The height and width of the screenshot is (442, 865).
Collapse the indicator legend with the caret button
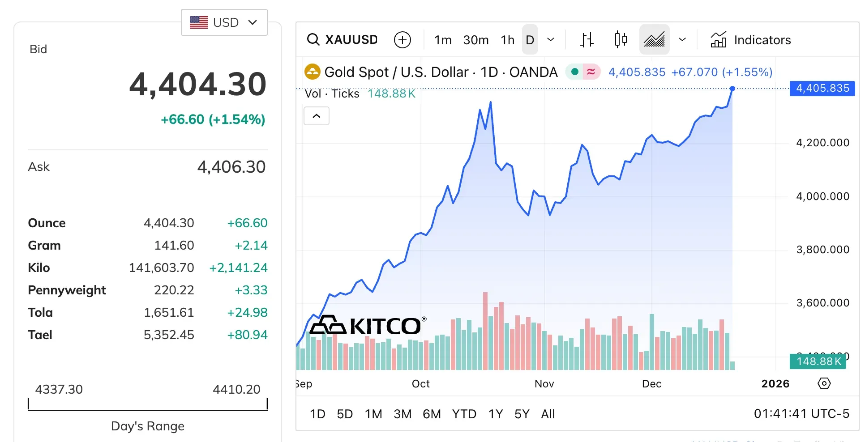[x=317, y=116]
